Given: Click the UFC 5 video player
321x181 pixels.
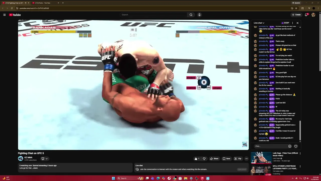Looking at the screenshot, I should click(x=133, y=85).
